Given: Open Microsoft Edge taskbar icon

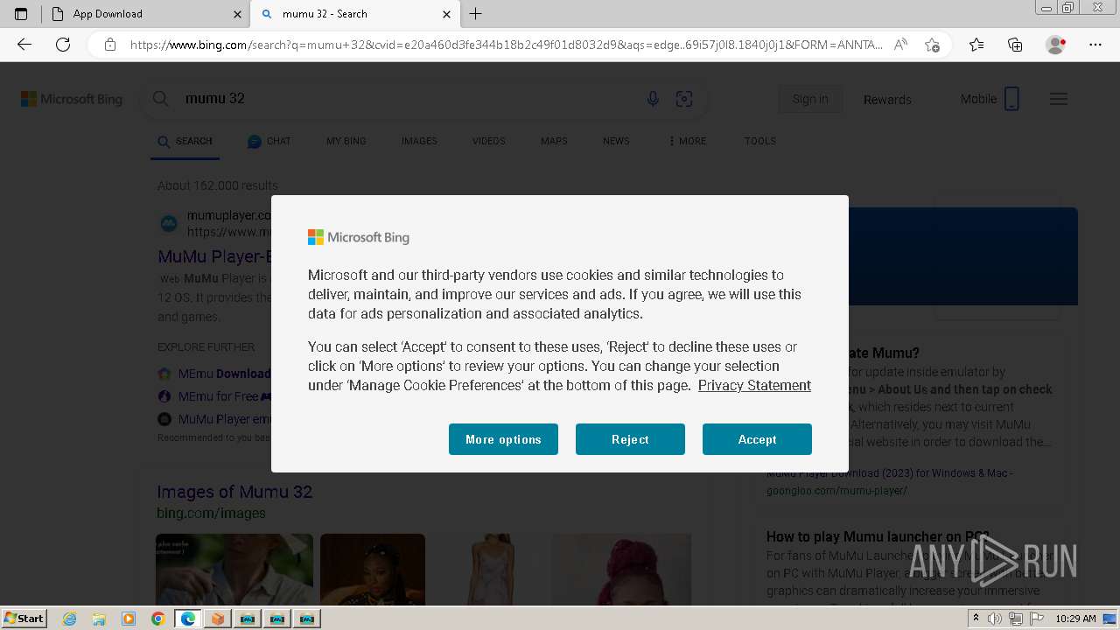Looking at the screenshot, I should coord(188,619).
